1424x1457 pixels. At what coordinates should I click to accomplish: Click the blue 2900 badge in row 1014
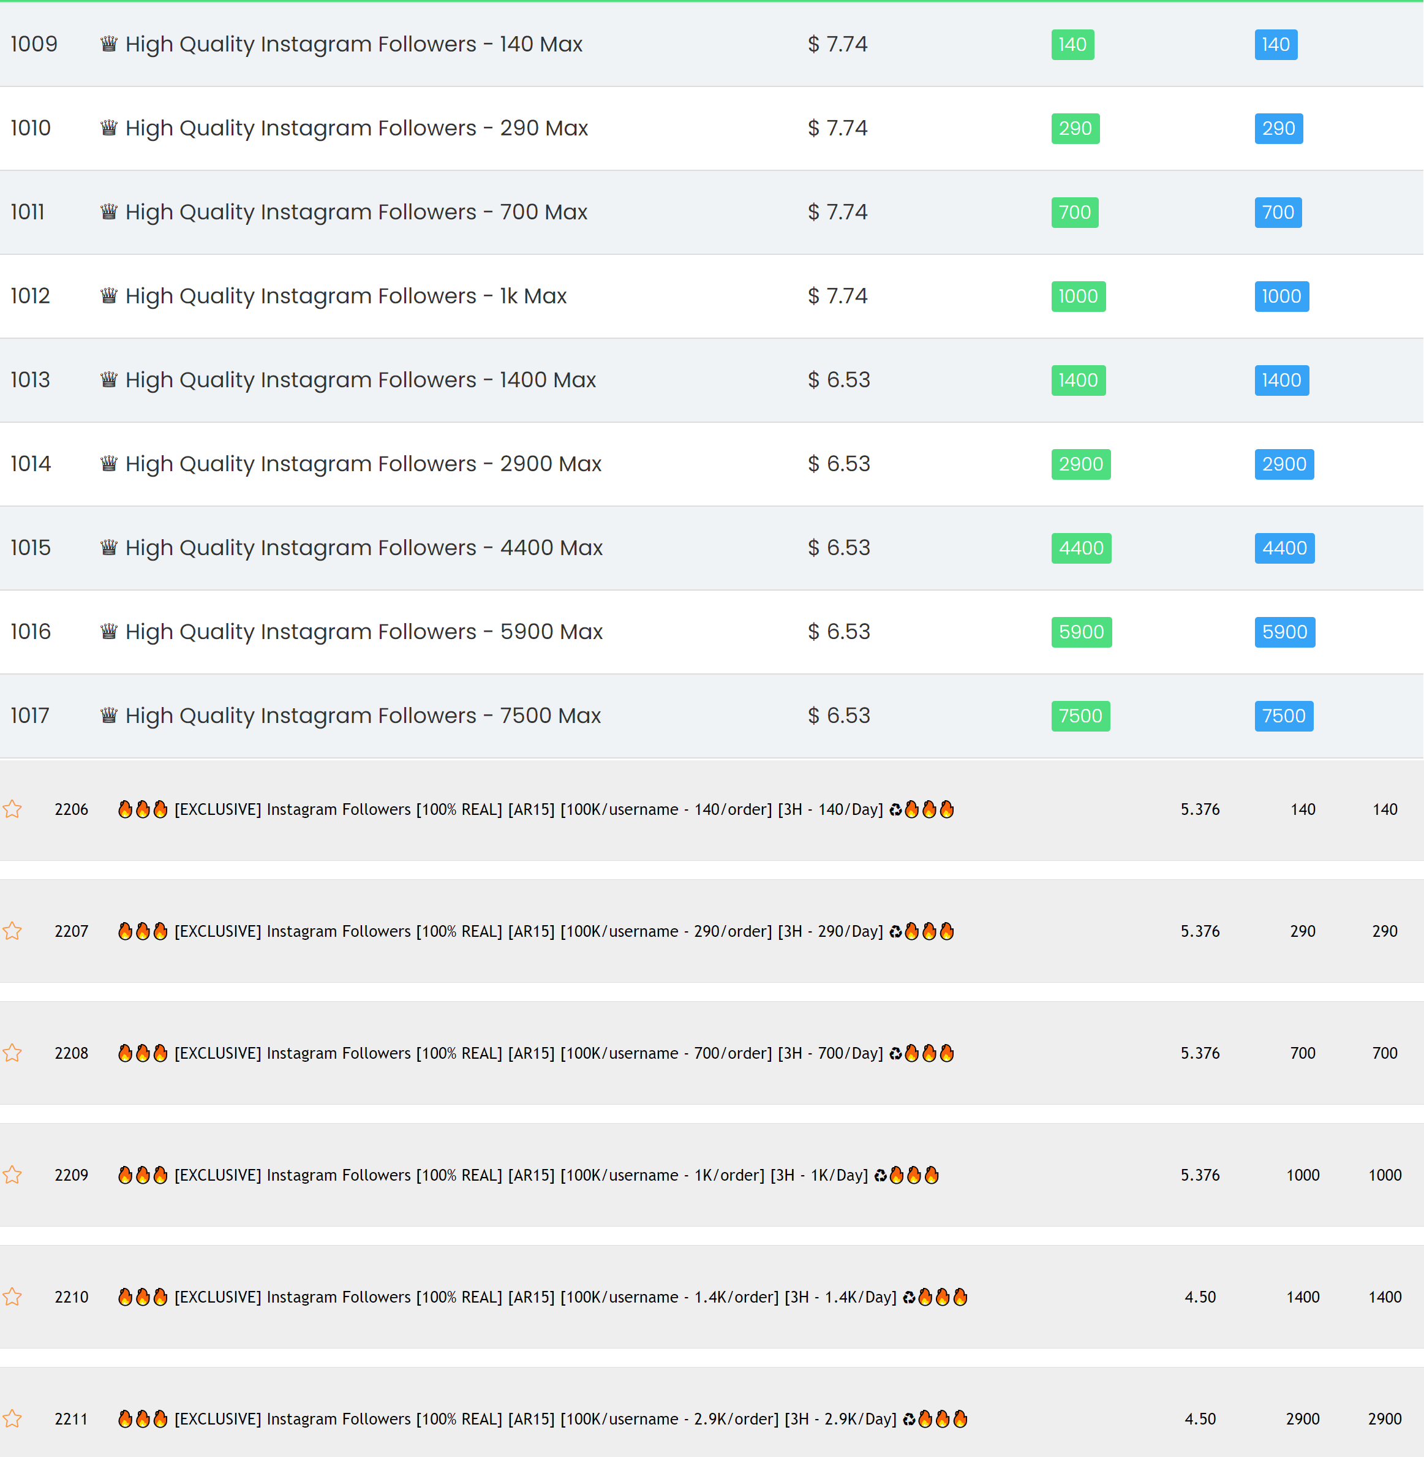coord(1284,463)
